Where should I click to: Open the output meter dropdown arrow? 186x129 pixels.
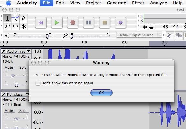[152, 28]
